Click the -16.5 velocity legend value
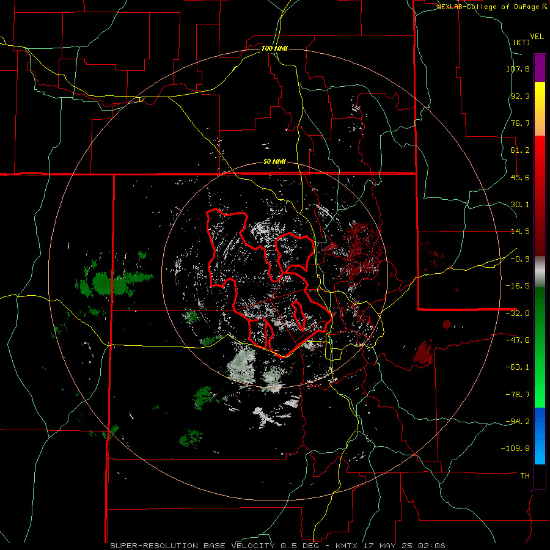Screen dimensions: 550x550 (x=518, y=286)
